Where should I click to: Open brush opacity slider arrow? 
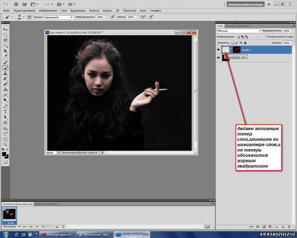coord(106,17)
